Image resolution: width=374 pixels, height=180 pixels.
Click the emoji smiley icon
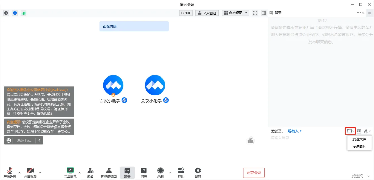tap(9, 140)
